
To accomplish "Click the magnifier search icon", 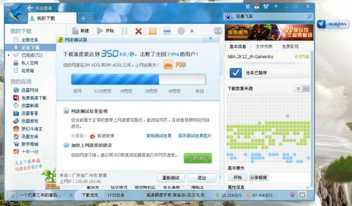I will coord(309,16).
